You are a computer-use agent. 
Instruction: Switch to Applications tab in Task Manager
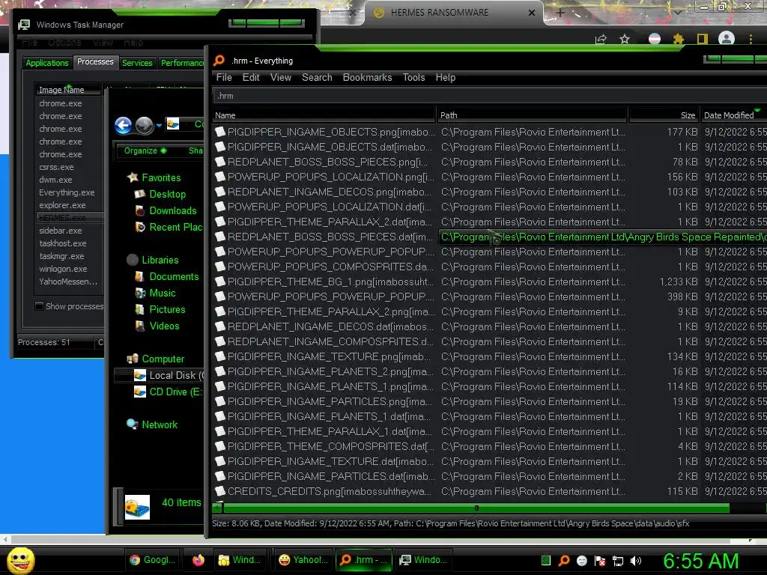47,63
